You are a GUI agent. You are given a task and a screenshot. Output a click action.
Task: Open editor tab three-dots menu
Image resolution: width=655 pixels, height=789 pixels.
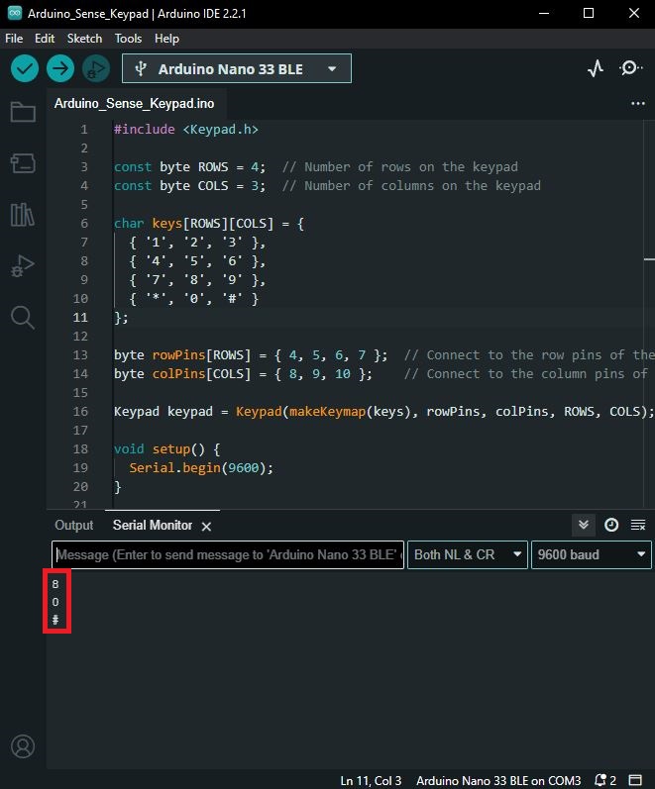[x=638, y=104]
